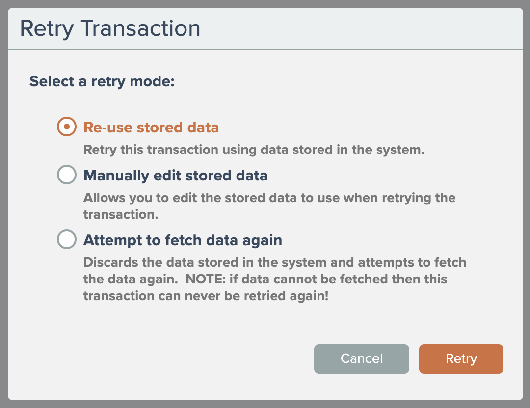530x408 pixels.
Task: Click the 'Manually edit stored data' label text
Action: 176,176
